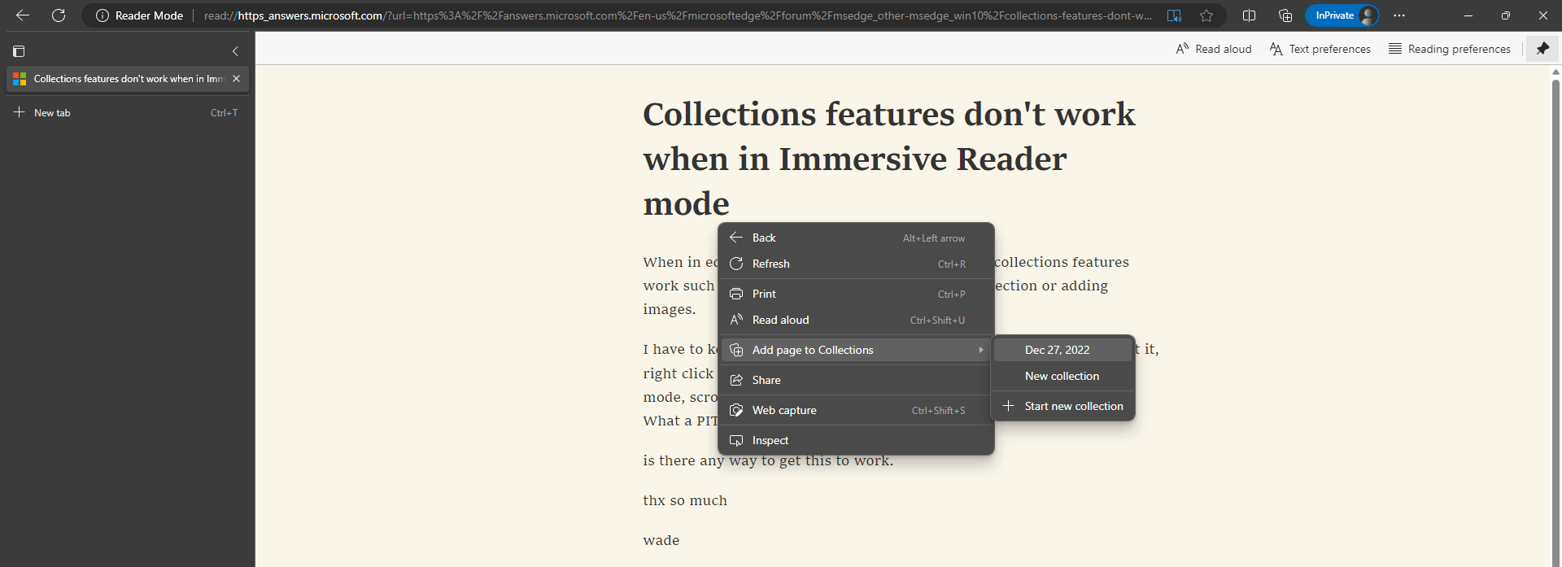
Task: Click the Reader Mode label in address bar
Action: click(149, 15)
